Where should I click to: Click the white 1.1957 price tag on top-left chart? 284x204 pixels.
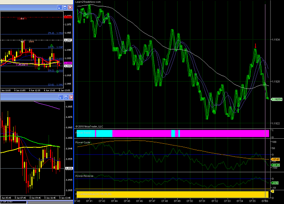68,40
